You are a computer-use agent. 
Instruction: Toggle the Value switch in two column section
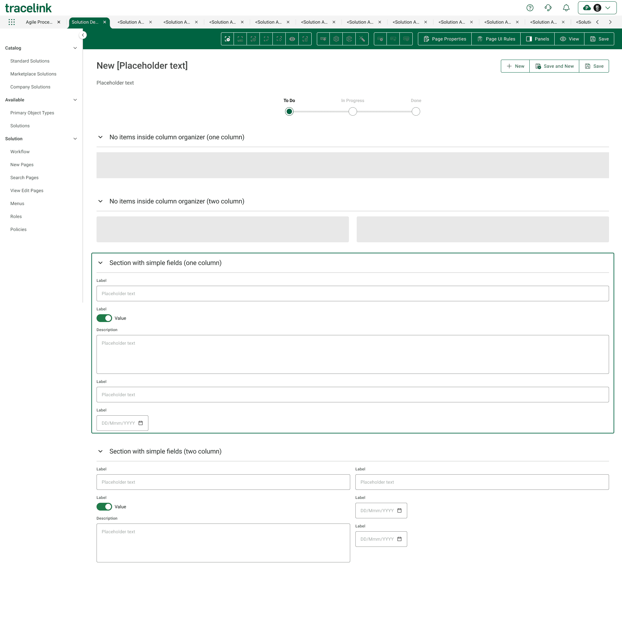click(x=104, y=507)
